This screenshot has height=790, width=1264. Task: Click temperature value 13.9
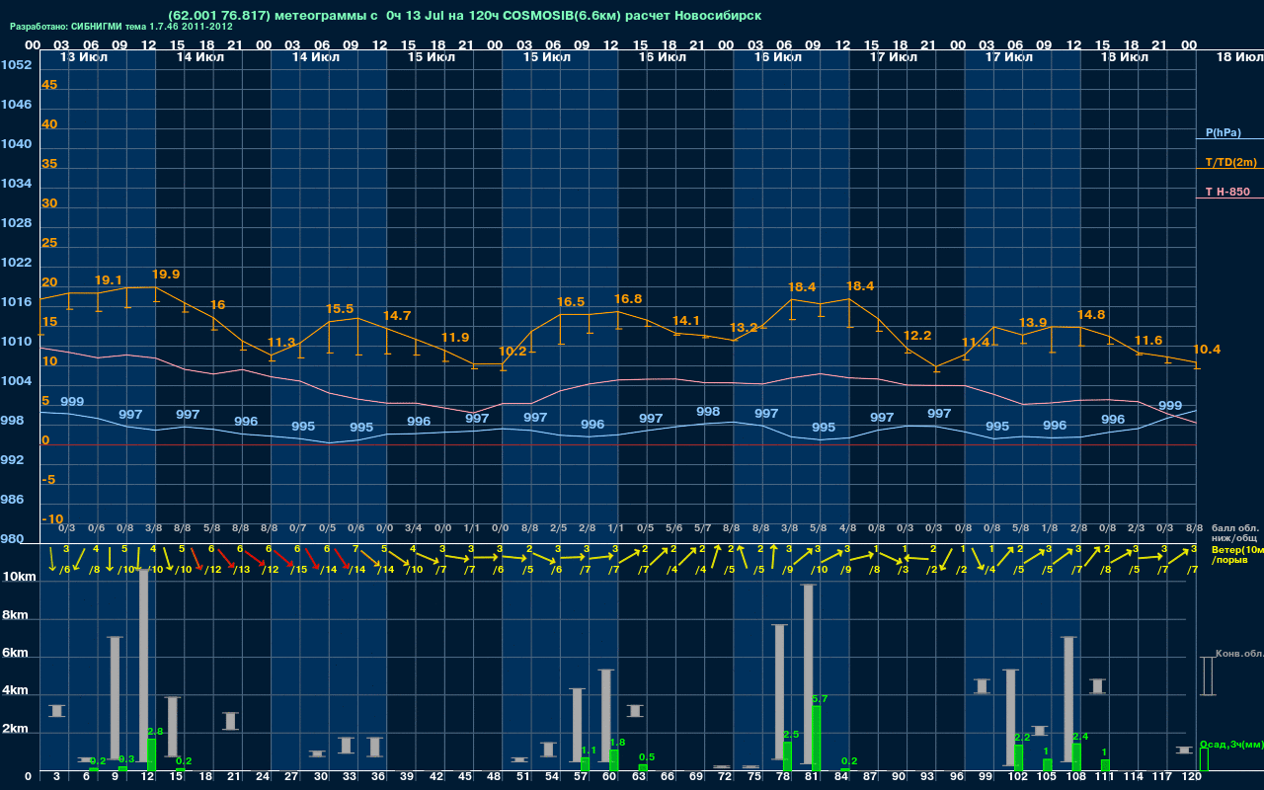(x=1033, y=323)
